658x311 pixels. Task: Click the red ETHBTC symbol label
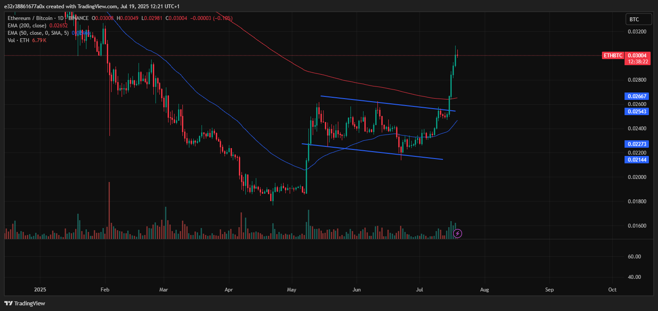613,56
